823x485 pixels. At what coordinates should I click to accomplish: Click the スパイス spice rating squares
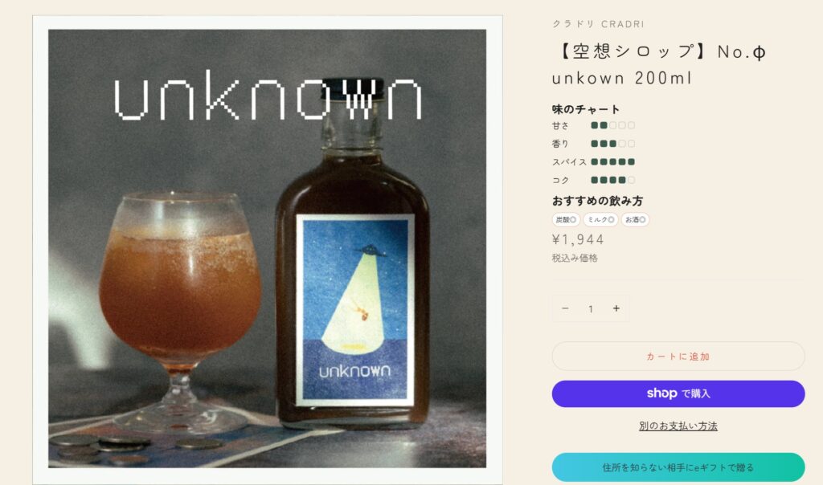point(613,161)
